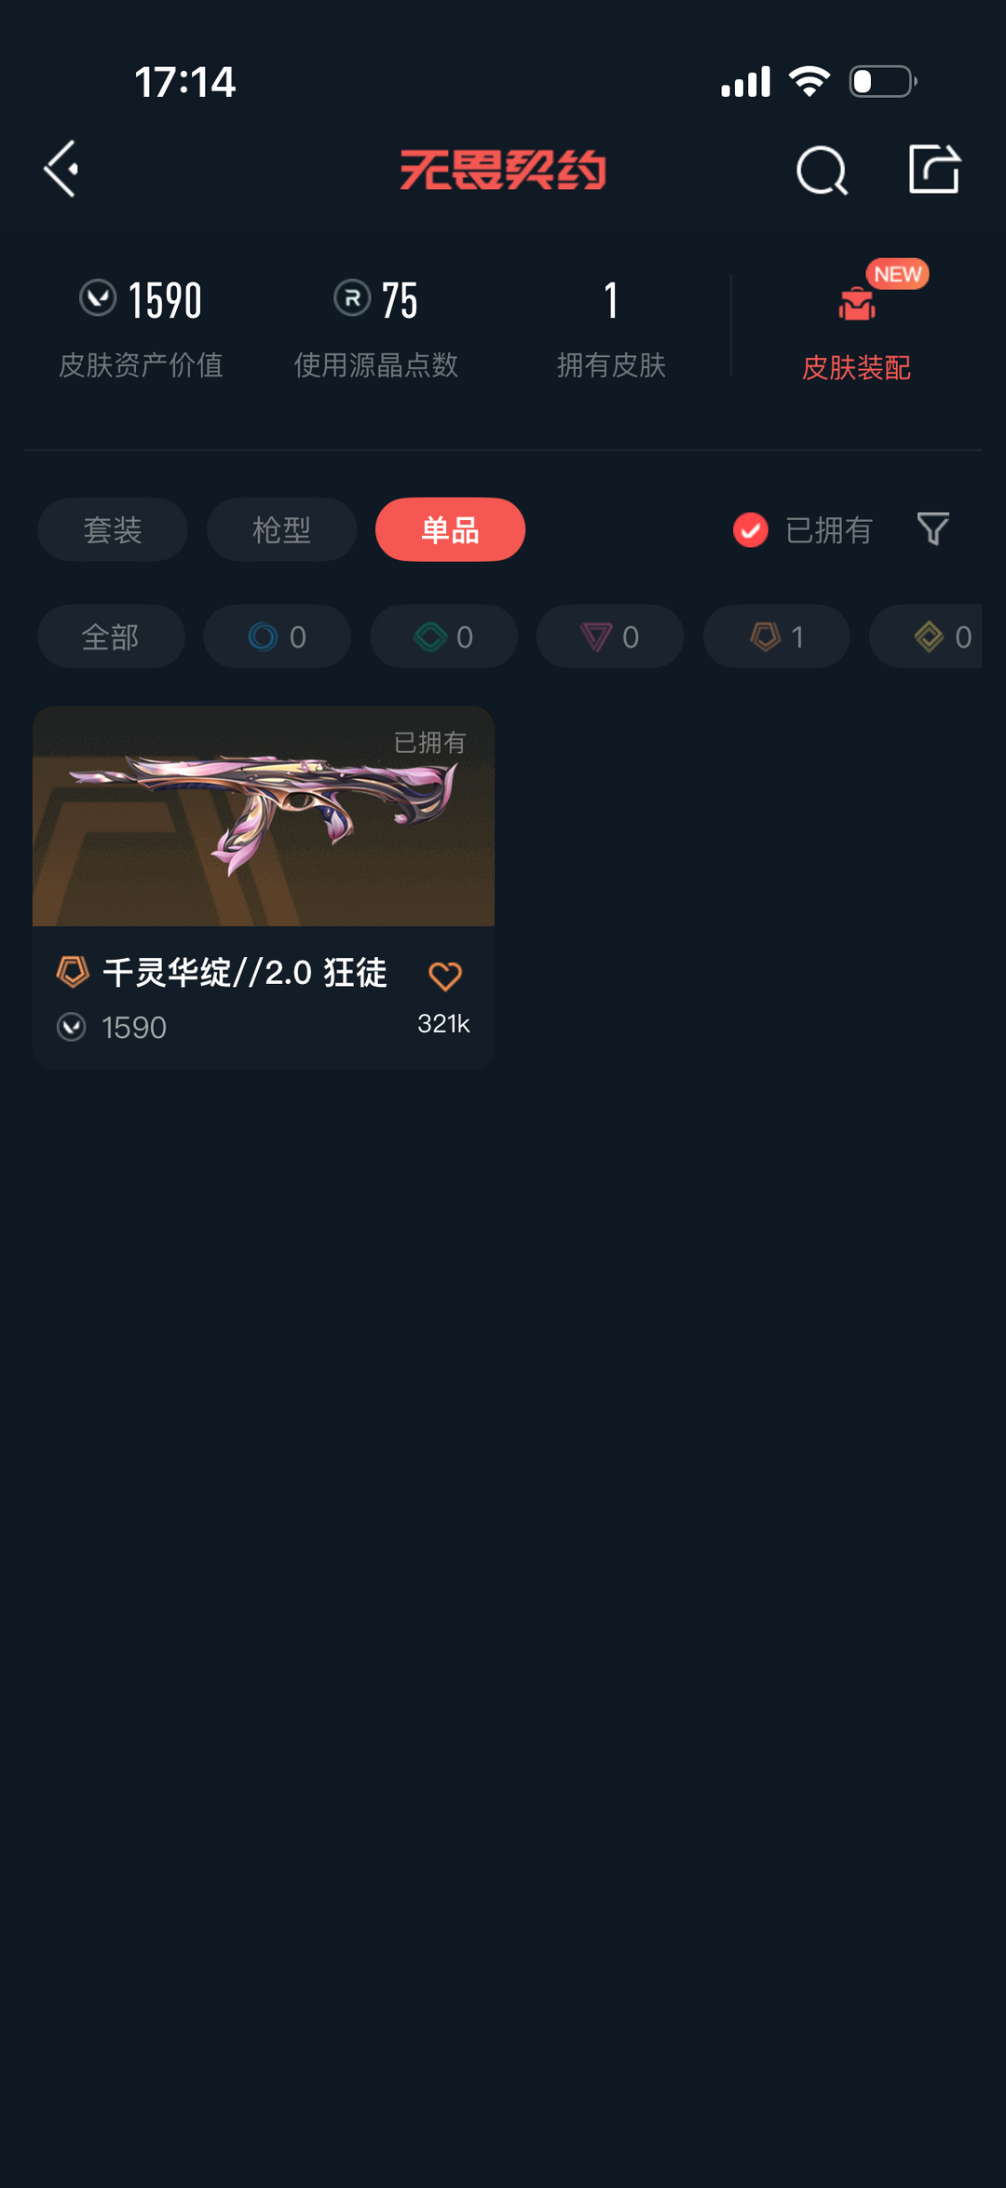Tap the 皮肤资产价值 1590 stat

141,328
